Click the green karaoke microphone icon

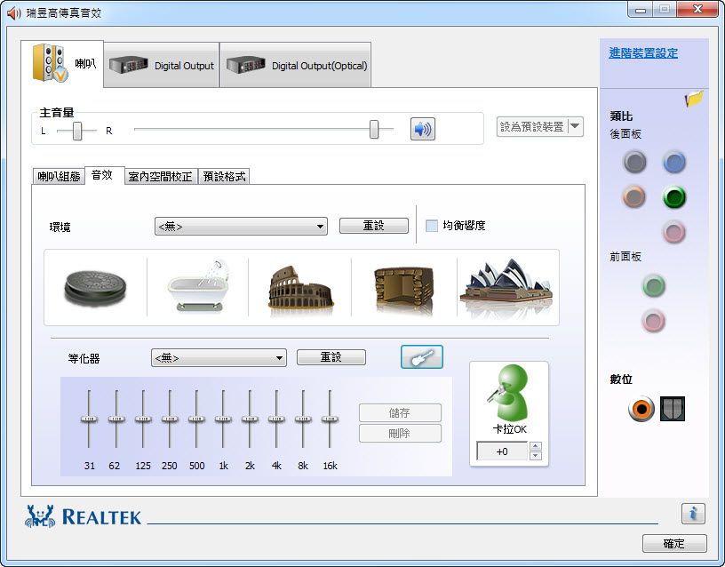click(509, 396)
